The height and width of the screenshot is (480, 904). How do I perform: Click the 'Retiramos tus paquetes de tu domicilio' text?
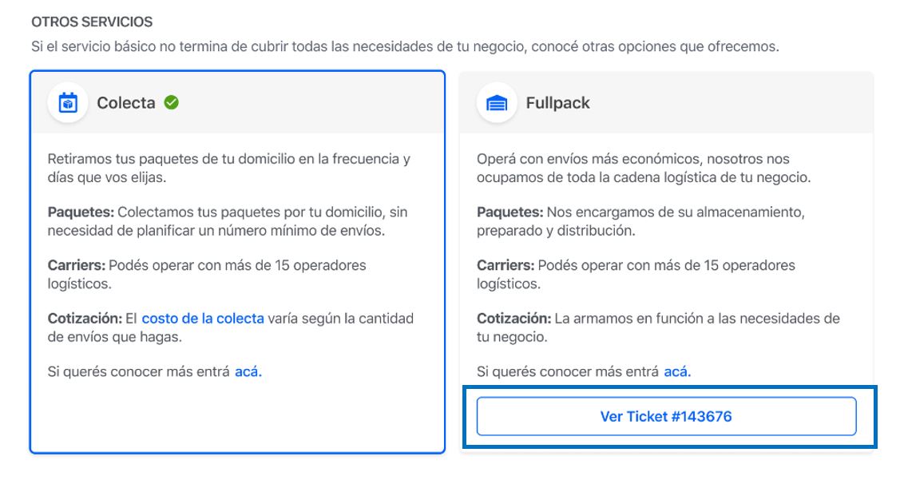coord(229,168)
